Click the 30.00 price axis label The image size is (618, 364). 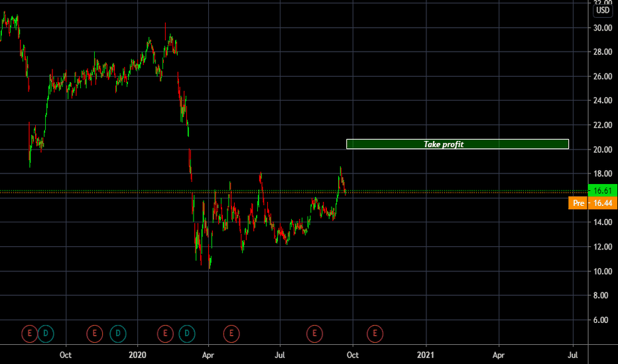coord(603,28)
